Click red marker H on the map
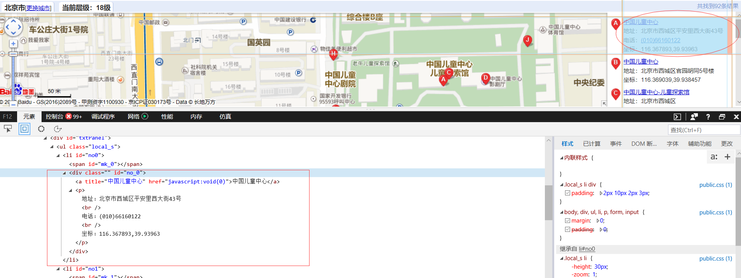This screenshot has height=278, width=741. 333,55
